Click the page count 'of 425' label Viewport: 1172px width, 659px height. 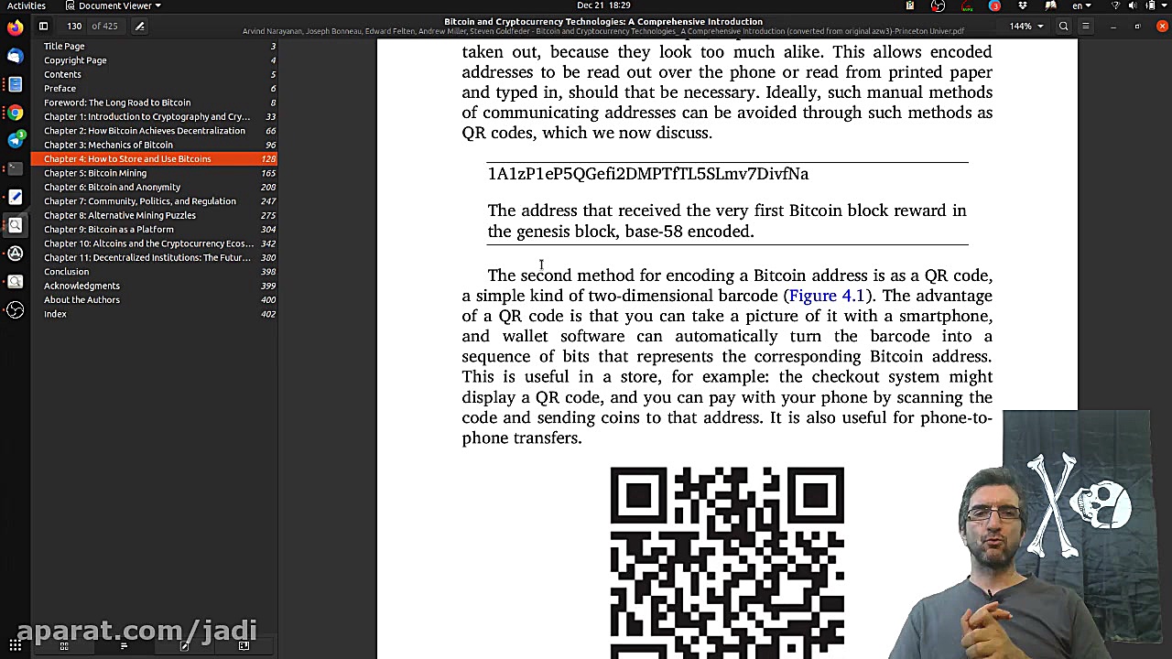pyautogui.click(x=104, y=27)
